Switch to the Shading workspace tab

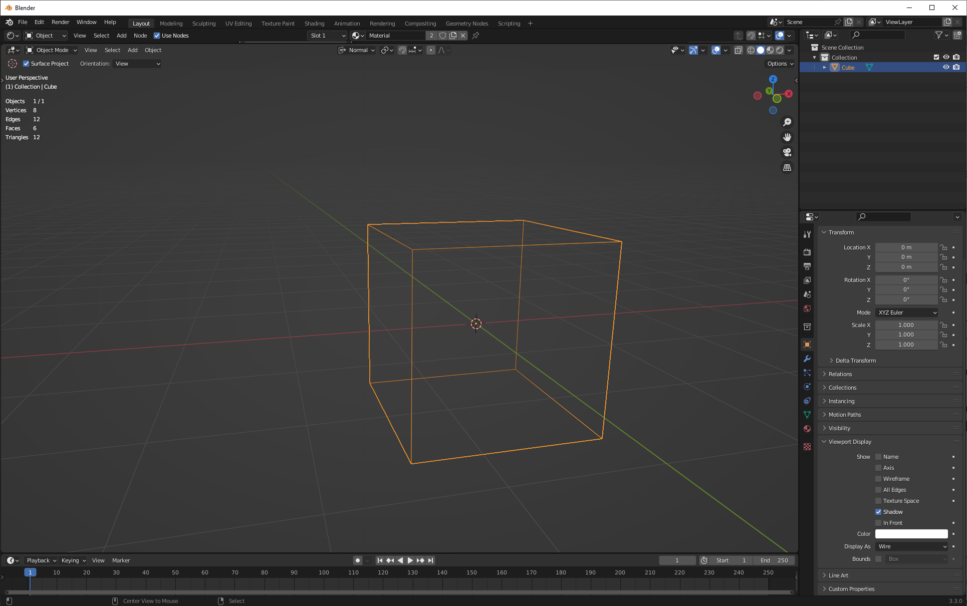click(x=314, y=24)
